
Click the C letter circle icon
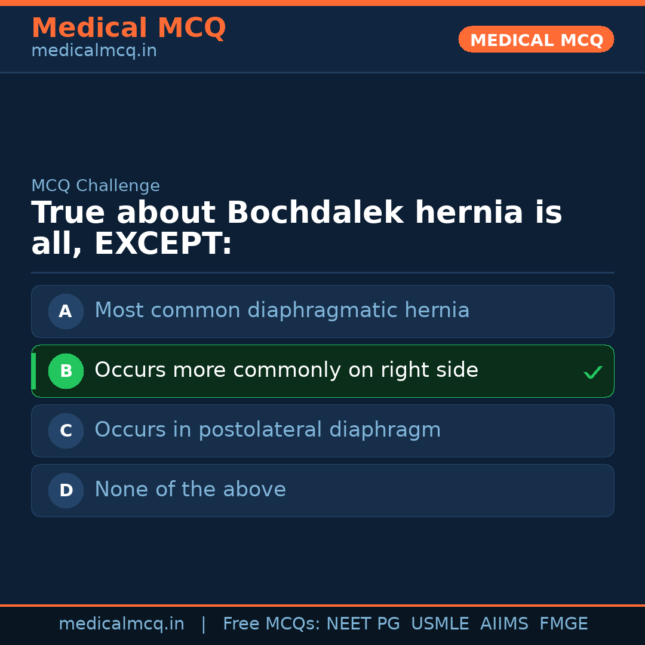66,431
